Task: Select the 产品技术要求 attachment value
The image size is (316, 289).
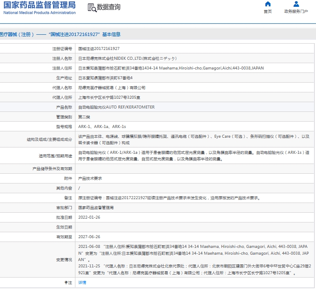Action: tap(90, 178)
